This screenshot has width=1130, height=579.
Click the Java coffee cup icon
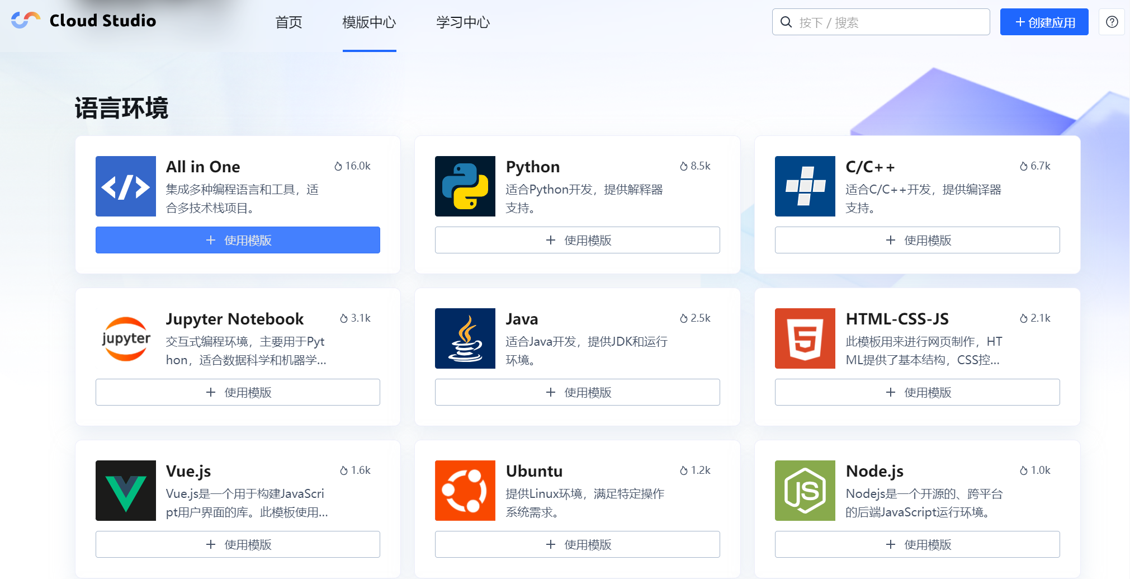tap(465, 338)
